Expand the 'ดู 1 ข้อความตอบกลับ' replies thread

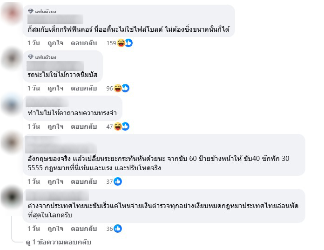click(x=59, y=242)
